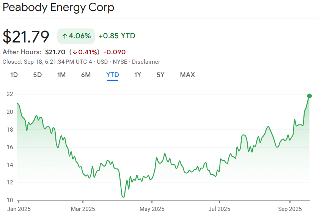319x217 pixels.
Task: Show the 1M chart range
Action: (x=61, y=75)
